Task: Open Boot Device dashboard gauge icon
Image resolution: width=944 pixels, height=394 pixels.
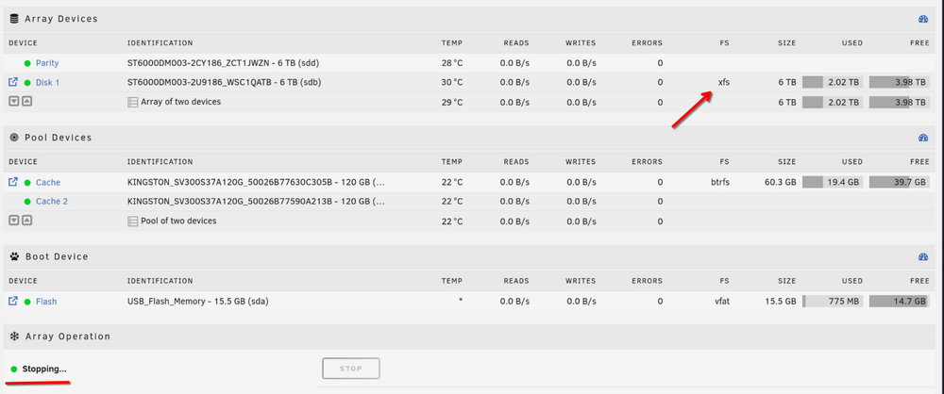Action: tap(923, 256)
